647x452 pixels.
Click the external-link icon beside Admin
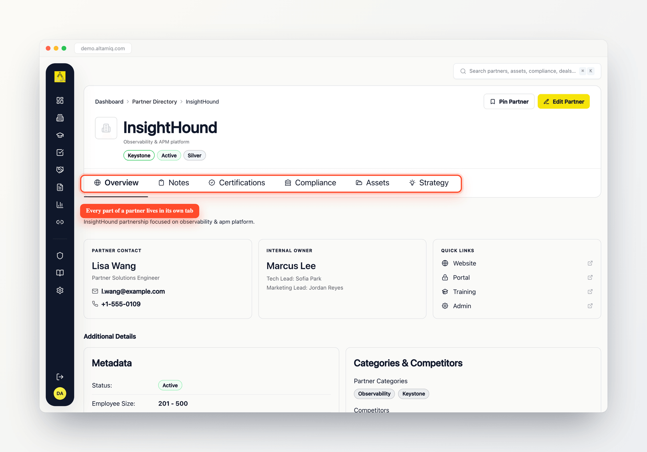pyautogui.click(x=590, y=306)
